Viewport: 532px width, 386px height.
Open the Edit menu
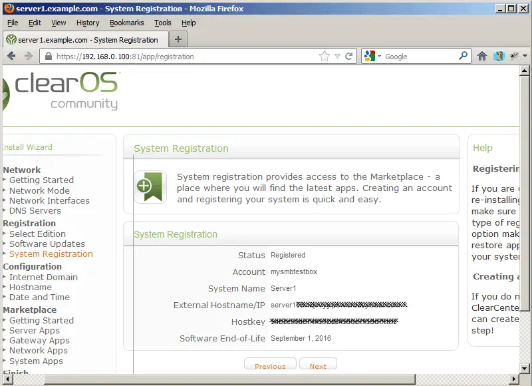tap(35, 23)
